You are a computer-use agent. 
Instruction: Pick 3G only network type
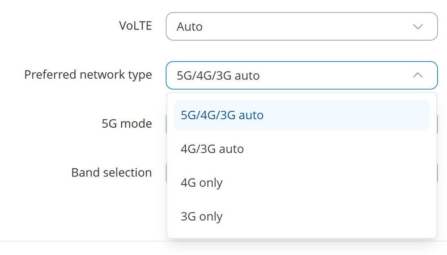pyautogui.click(x=302, y=217)
